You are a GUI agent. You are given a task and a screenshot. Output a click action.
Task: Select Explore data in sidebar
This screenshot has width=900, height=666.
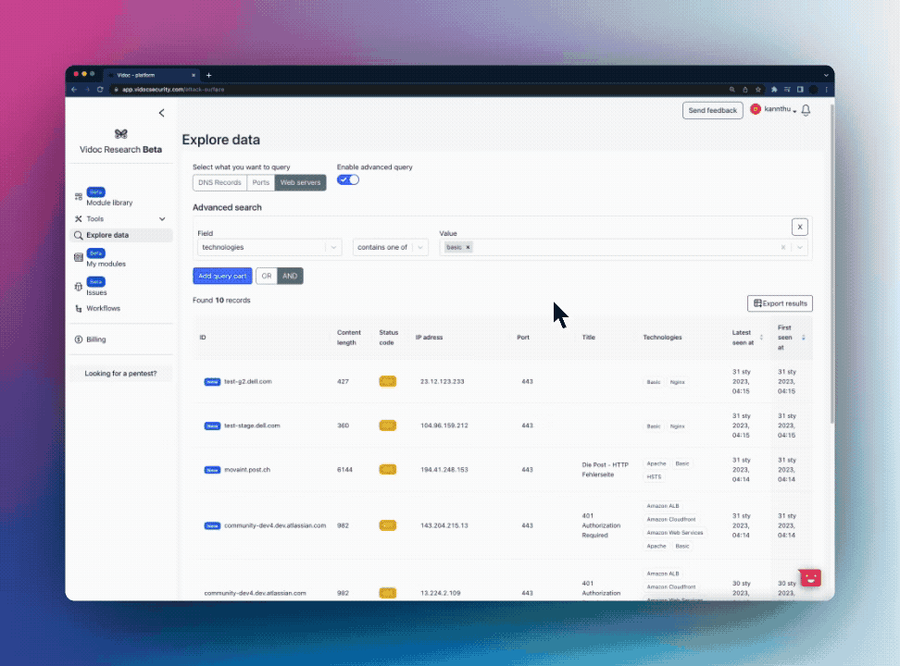coord(121,235)
